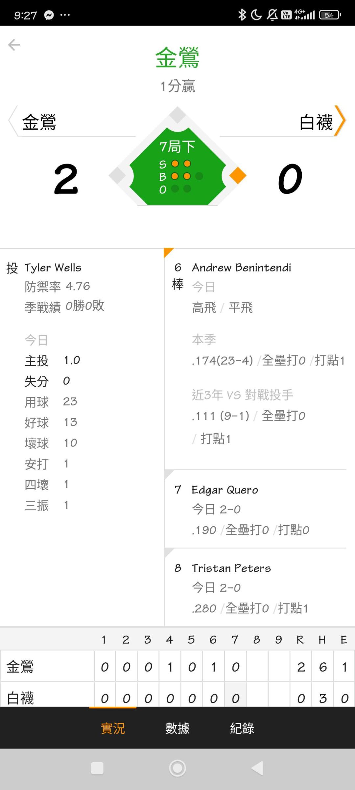
Task: Switch to the 紀錄 tab
Action: (x=242, y=728)
